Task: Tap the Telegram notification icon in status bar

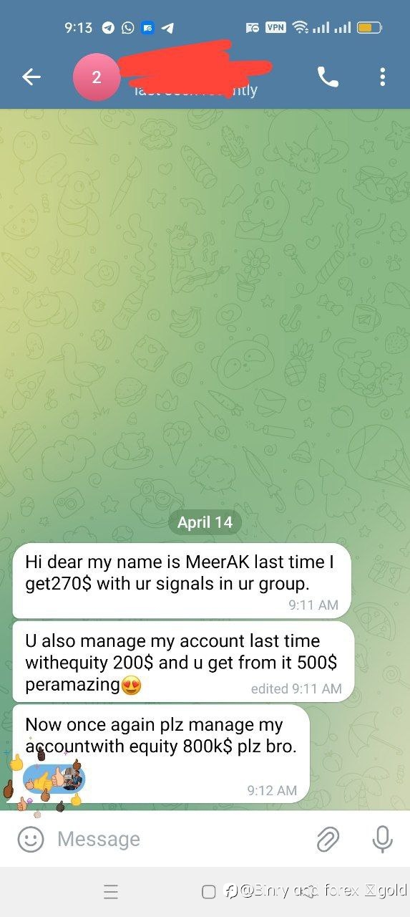Action: click(x=108, y=28)
